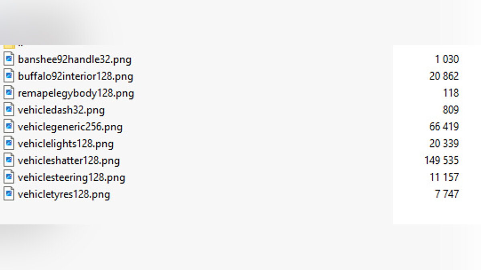
Task: Click the banshee92handle32.png file icon
Action: 9,59
